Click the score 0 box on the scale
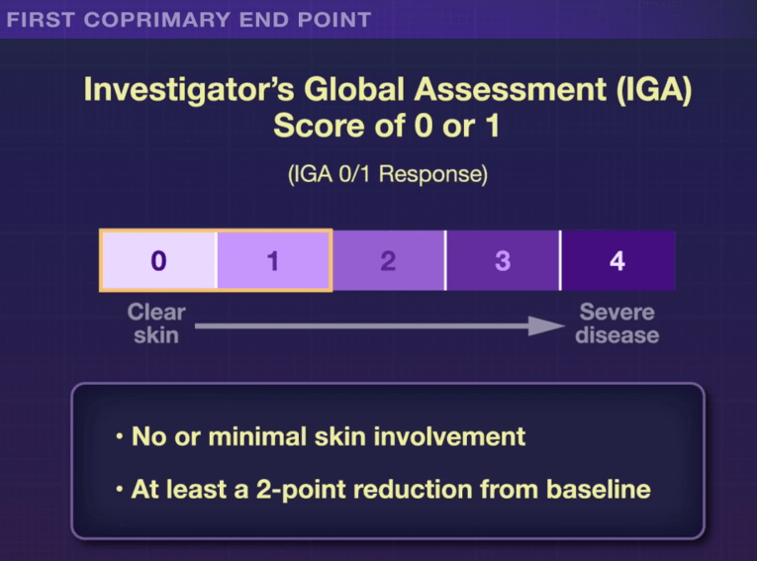 158,261
